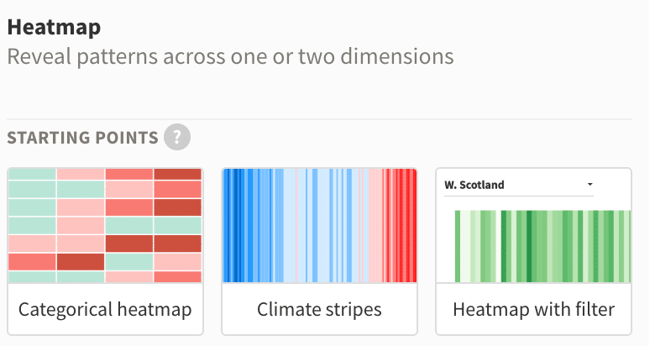Open the W. Scotland region selector text
Viewport: 655px width, 346px height.
[474, 185]
